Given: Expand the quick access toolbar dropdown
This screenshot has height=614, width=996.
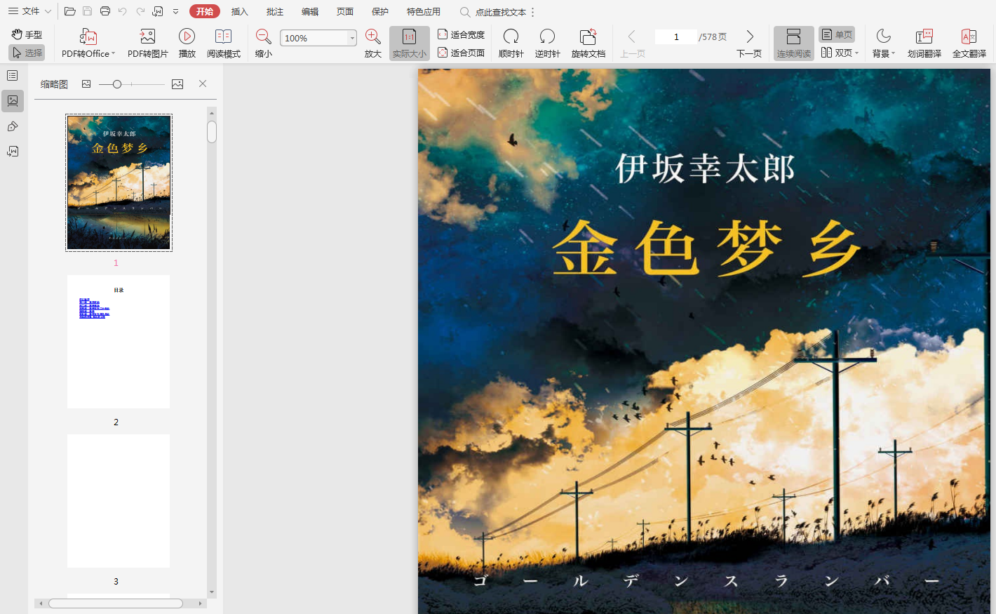Looking at the screenshot, I should (x=175, y=11).
